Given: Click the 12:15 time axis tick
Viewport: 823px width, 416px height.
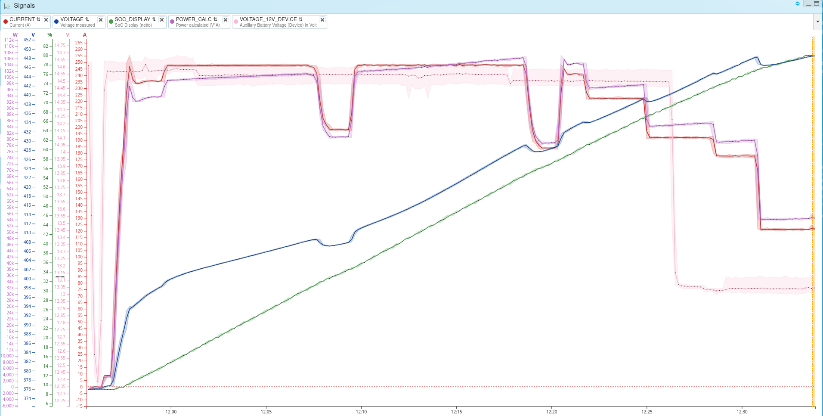Looking at the screenshot, I should 456,412.
